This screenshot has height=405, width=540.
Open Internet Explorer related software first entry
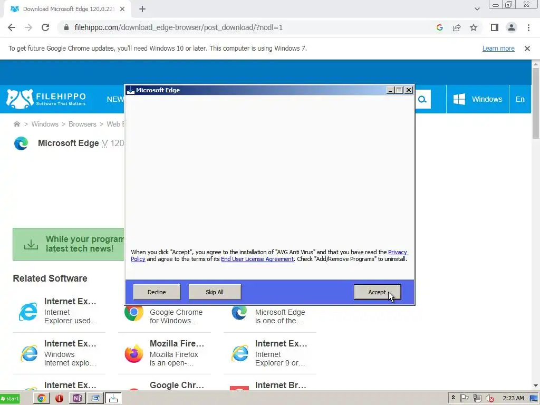click(59, 311)
